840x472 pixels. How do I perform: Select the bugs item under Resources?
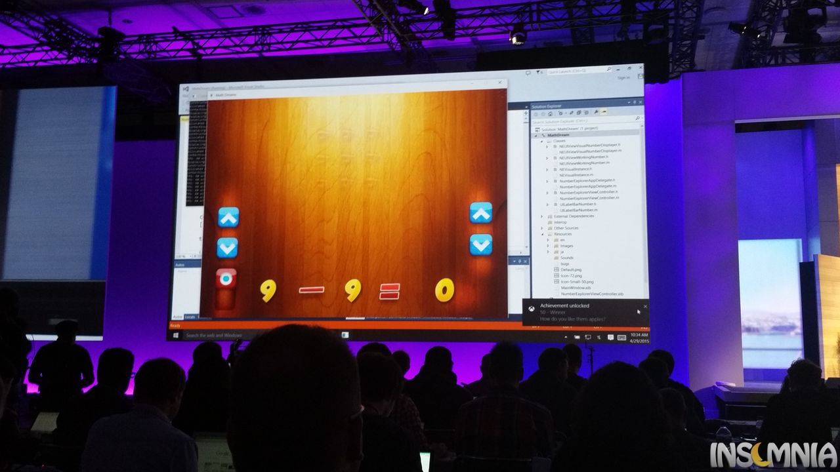565,264
